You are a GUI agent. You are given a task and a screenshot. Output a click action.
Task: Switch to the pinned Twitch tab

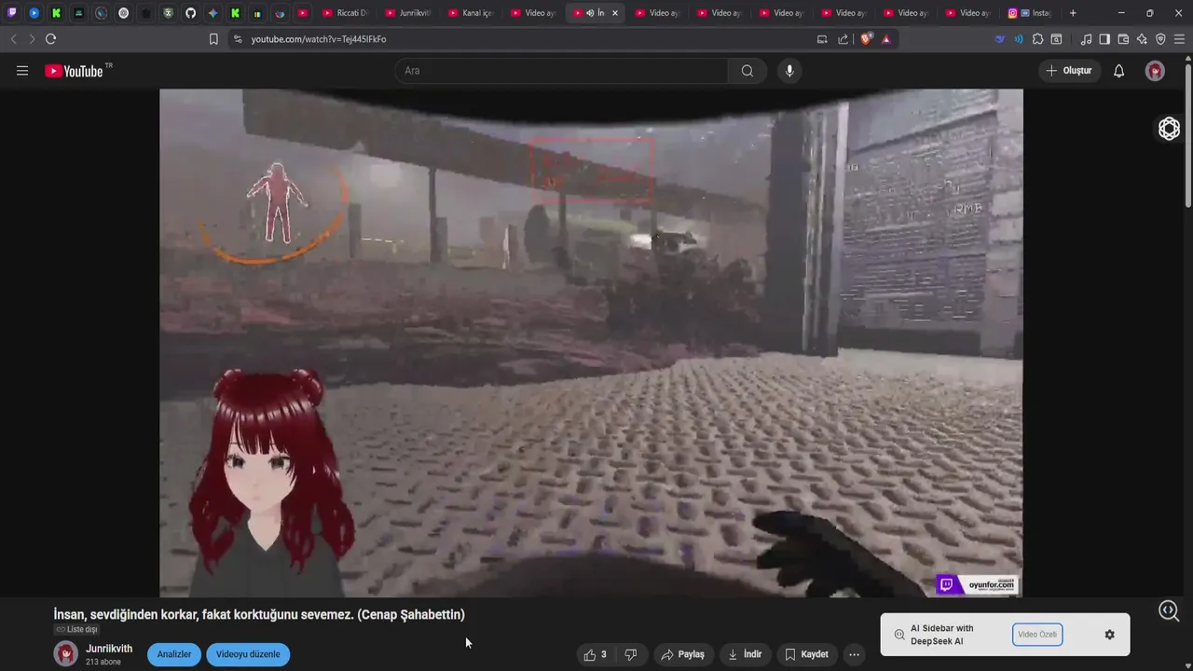click(12, 13)
